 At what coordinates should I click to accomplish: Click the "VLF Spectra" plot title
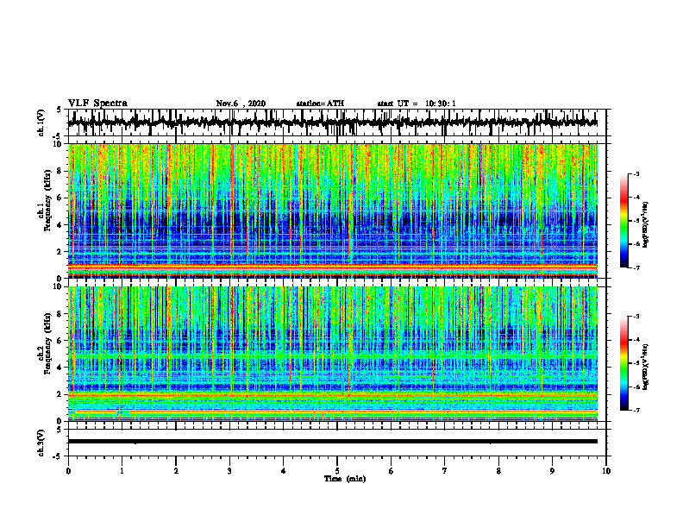point(97,104)
